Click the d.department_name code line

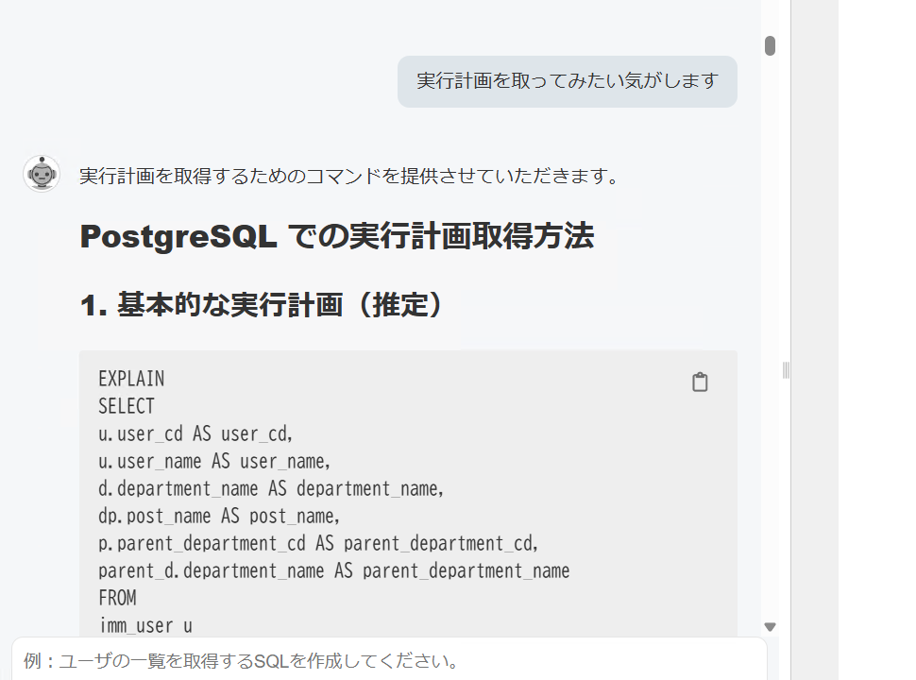(x=271, y=489)
